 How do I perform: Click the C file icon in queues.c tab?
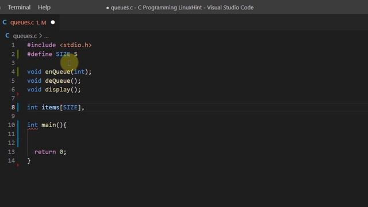tap(5, 22)
